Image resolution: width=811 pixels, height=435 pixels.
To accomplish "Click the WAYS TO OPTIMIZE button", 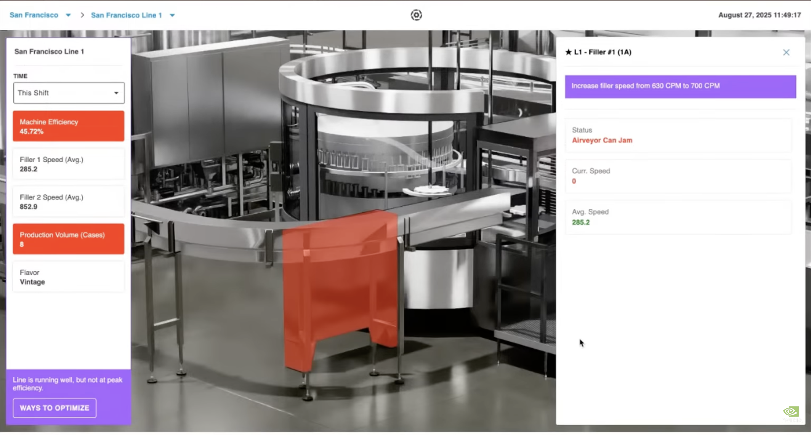I will [54, 408].
